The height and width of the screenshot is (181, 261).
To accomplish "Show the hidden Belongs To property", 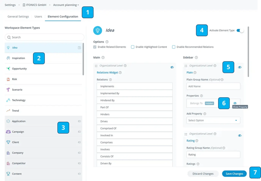I will tap(235, 103).
